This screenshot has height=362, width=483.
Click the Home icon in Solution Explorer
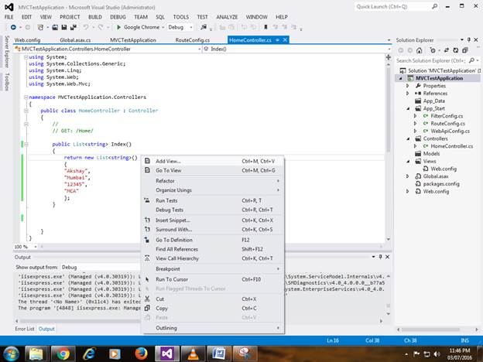tap(419, 50)
